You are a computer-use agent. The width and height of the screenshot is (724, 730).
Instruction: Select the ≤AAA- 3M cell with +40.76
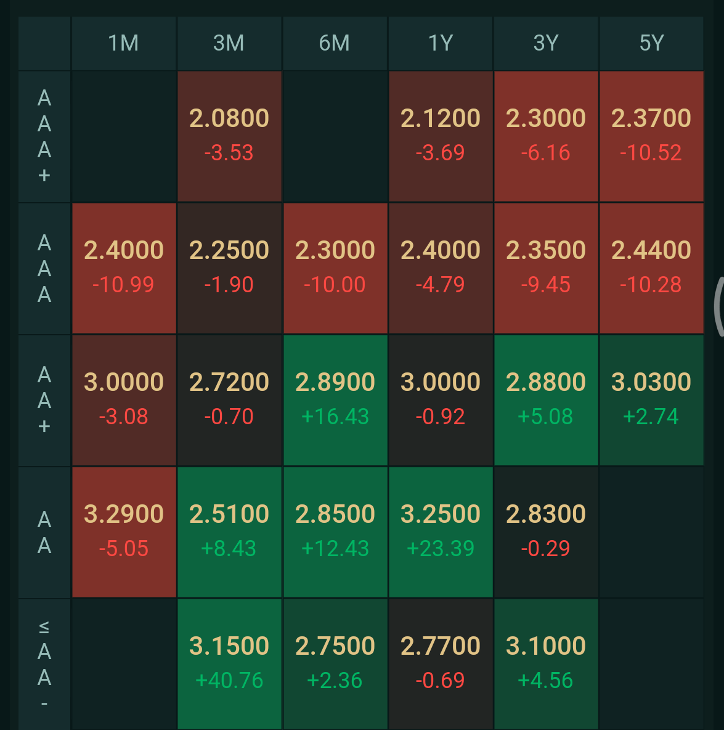229,664
